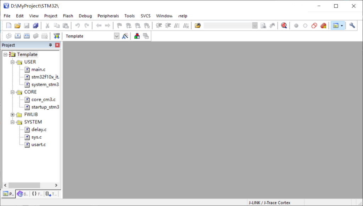Open the Project menu

51,16
